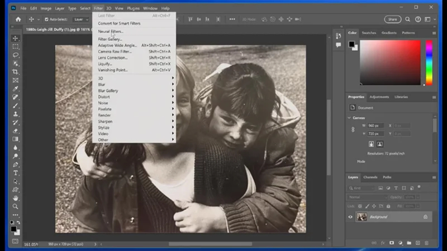The width and height of the screenshot is (447, 251).
Task: Select the Hand tool
Action: [x=16, y=198]
